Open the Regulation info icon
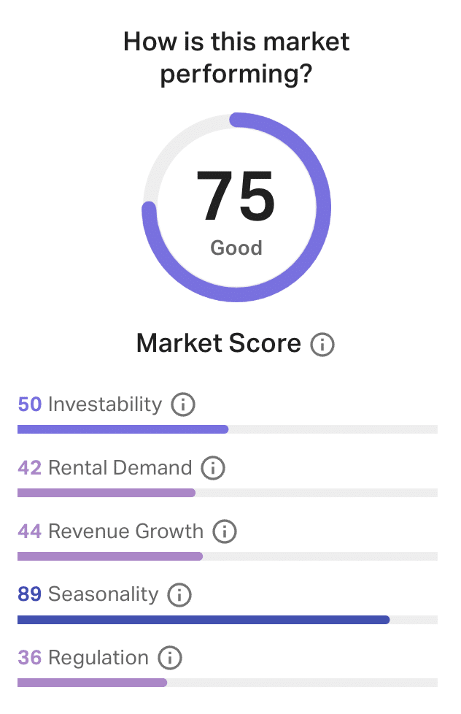The width and height of the screenshot is (461, 714). (x=170, y=658)
